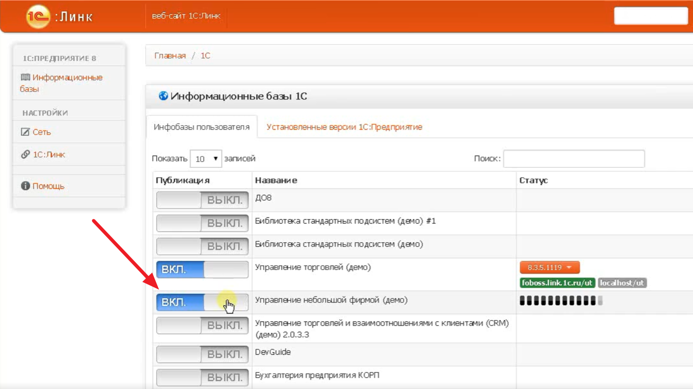693x389 pixels.
Task: Click the info icon next to Помощь
Action: pos(25,186)
